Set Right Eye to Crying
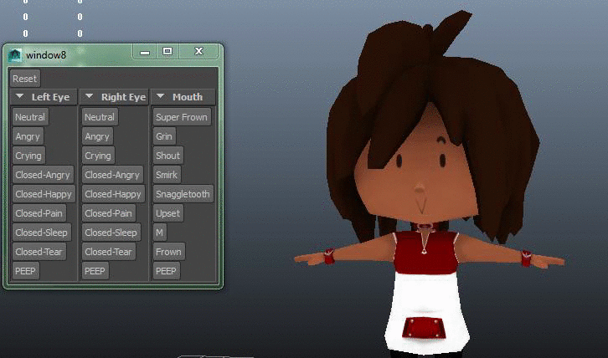Screen dimensions: 608x358 [99, 156]
